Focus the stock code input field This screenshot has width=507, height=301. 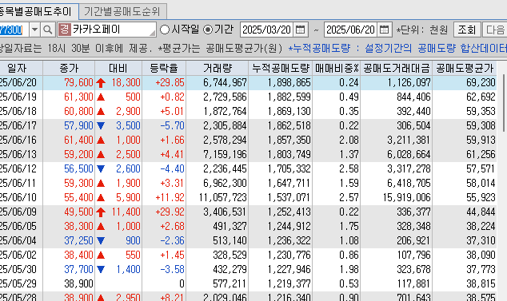(14, 30)
